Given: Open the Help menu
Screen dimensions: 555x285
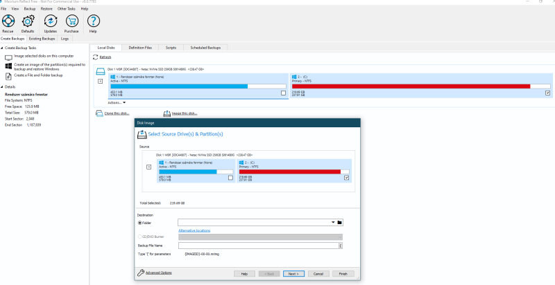Looking at the screenshot, I should click(x=85, y=9).
